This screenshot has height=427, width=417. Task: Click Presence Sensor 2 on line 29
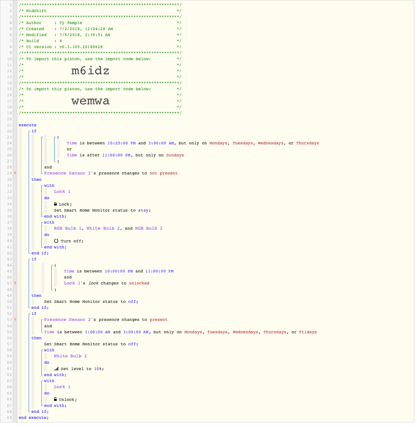(x=68, y=173)
